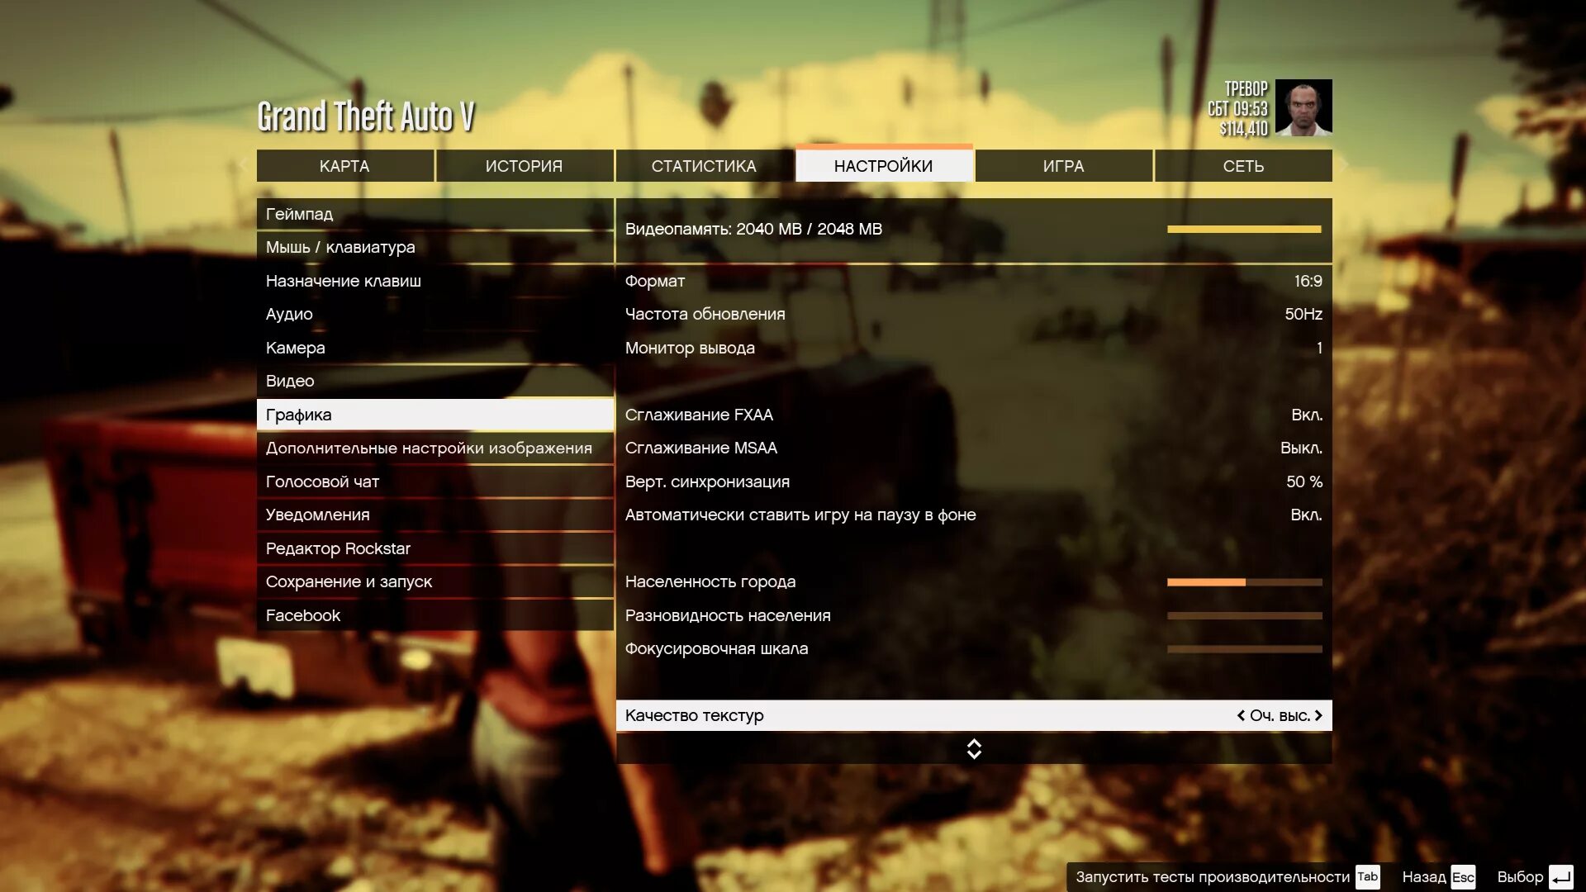
Task: Click the scroll arrows below Качество текстур
Action: [x=974, y=749]
